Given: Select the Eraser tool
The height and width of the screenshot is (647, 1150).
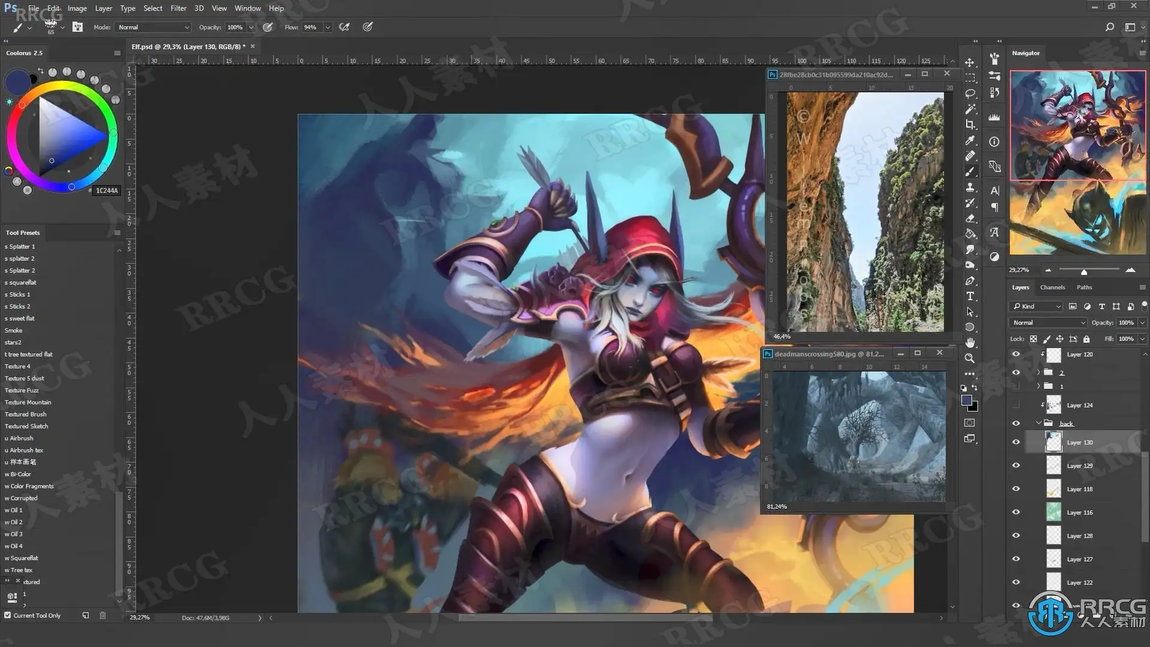Looking at the screenshot, I should tap(970, 219).
